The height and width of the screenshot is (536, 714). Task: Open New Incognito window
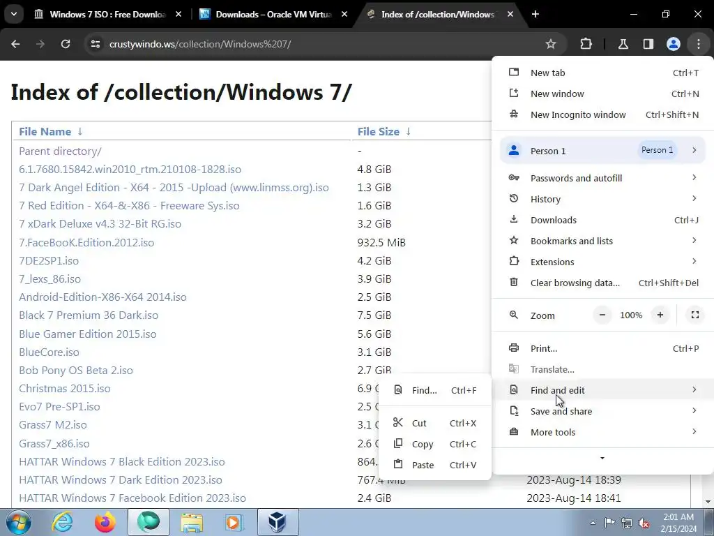(602, 114)
